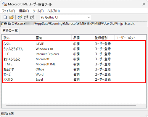
Task: Select the ＩＥ reading entry
Action: (x=7, y=54)
